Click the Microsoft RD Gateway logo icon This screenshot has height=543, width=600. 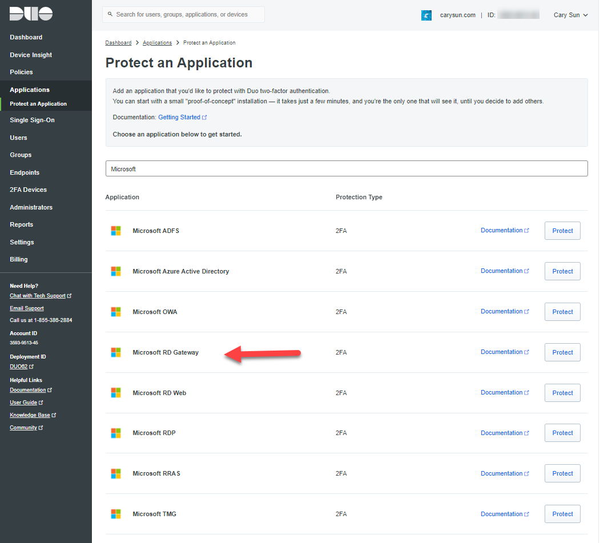[x=116, y=352]
